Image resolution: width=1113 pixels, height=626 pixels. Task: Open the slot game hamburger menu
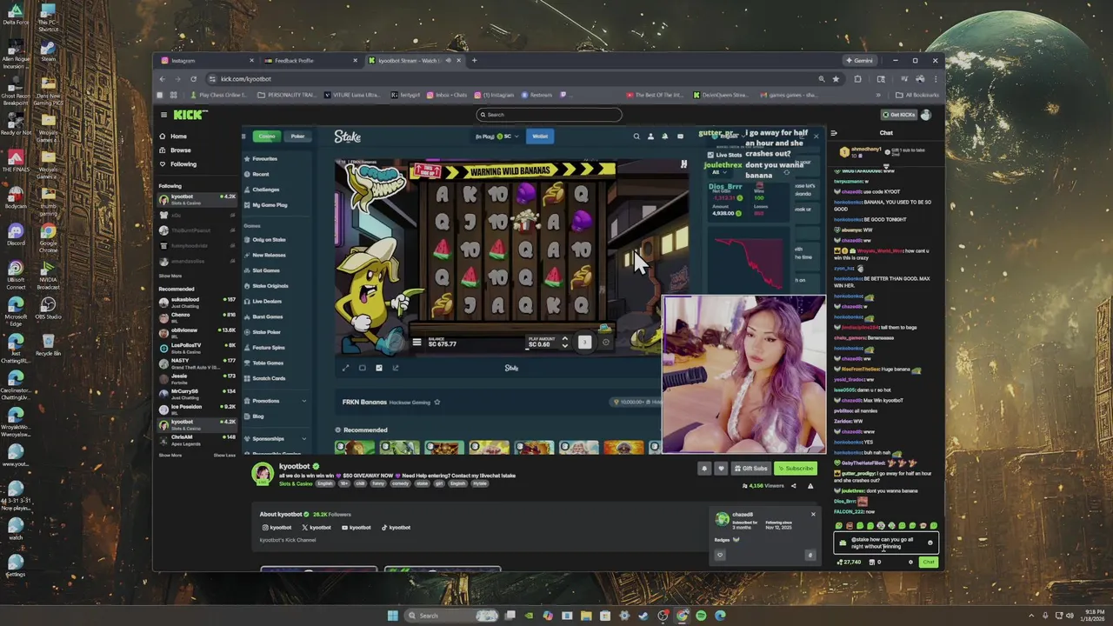tap(417, 343)
